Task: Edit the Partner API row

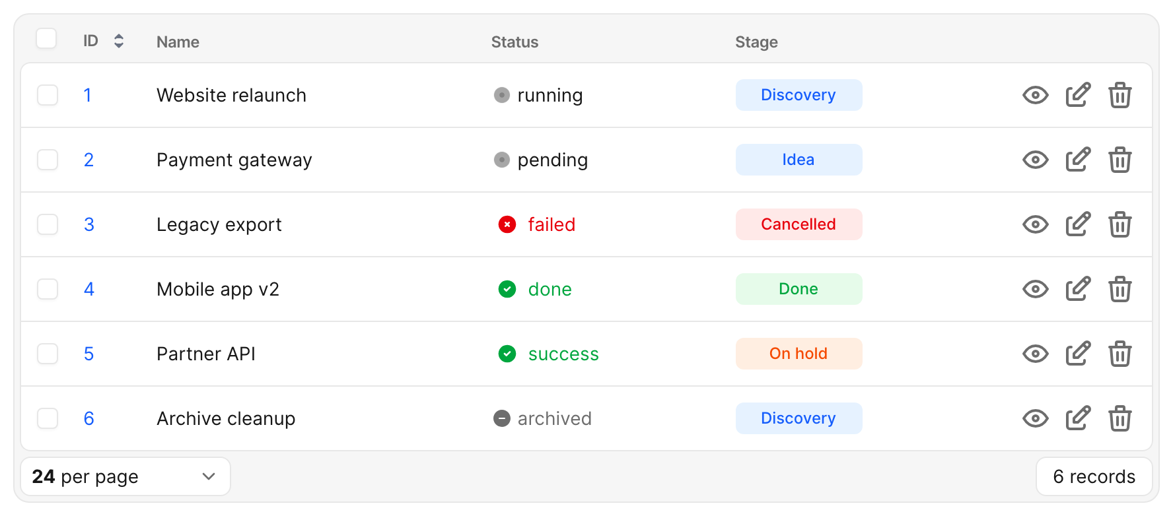Action: (1078, 354)
